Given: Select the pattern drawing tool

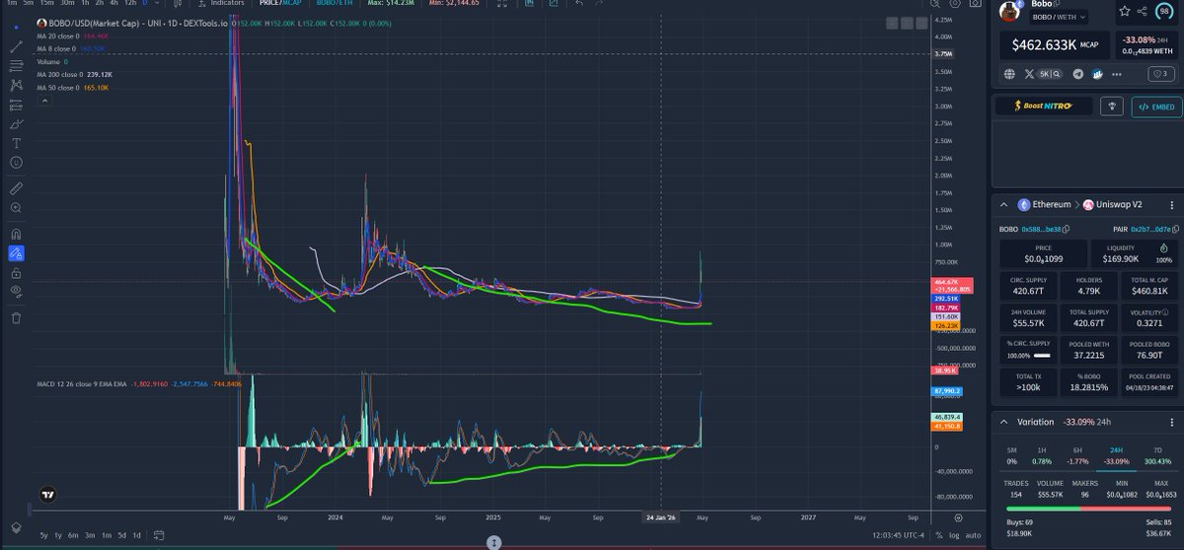Looking at the screenshot, I should pyautogui.click(x=16, y=85).
